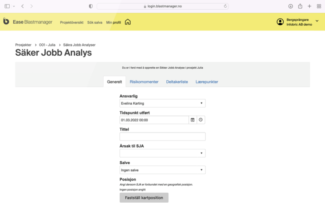
Task: Expand the user account menu chevron
Action: 317,21
